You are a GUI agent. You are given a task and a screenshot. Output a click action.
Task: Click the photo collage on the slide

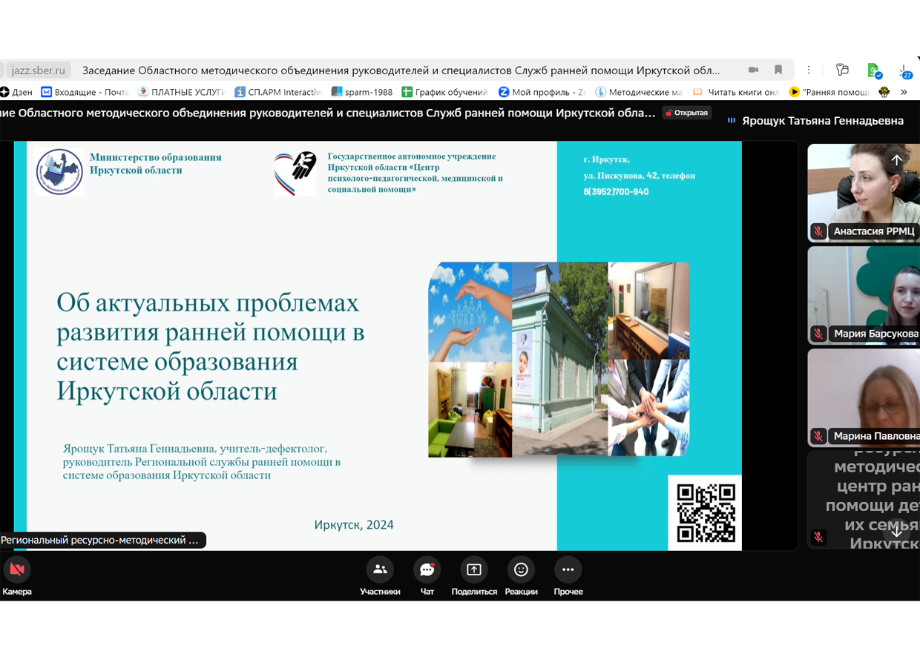point(559,359)
